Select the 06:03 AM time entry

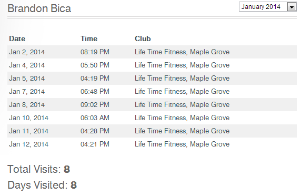point(95,118)
